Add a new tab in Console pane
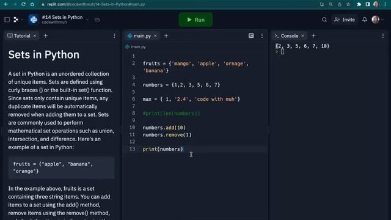391x220 pixels. point(313,36)
